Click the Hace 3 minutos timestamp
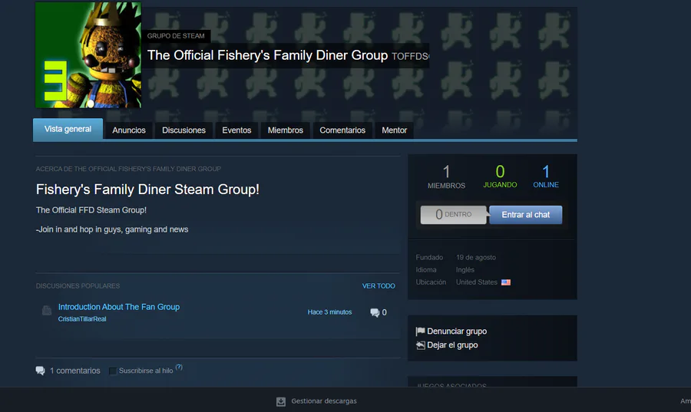Image resolution: width=691 pixels, height=412 pixels. click(x=329, y=312)
